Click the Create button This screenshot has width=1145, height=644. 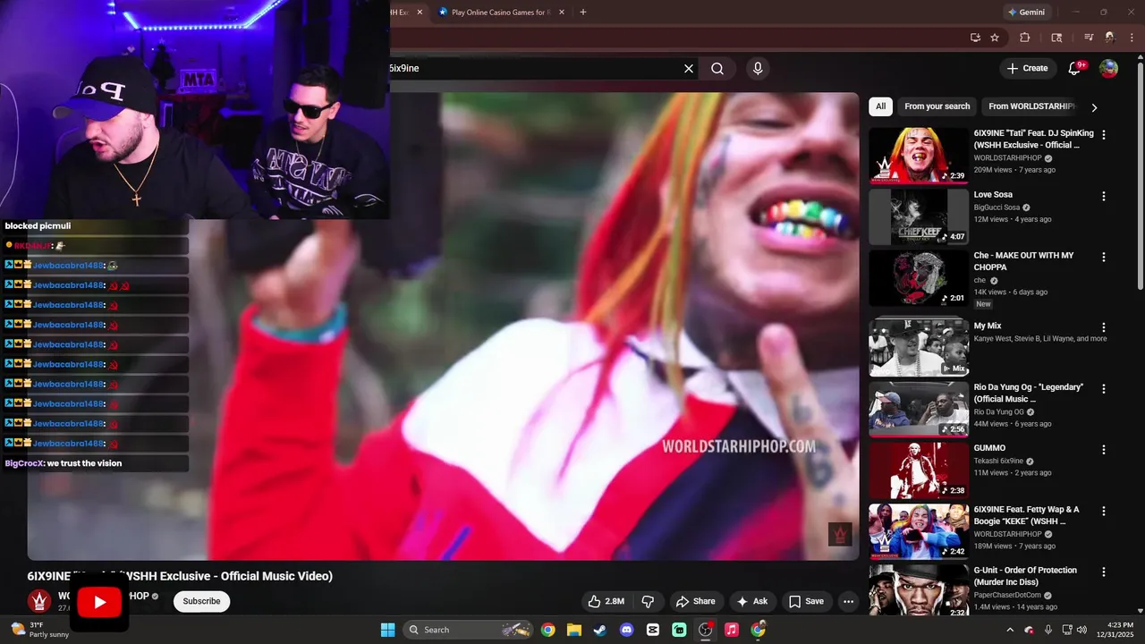point(1027,68)
